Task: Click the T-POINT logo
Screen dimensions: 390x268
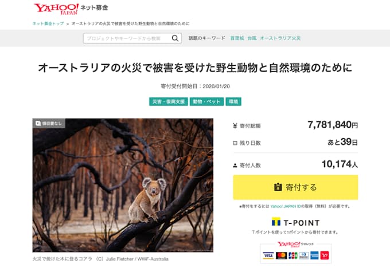Action: (295, 222)
